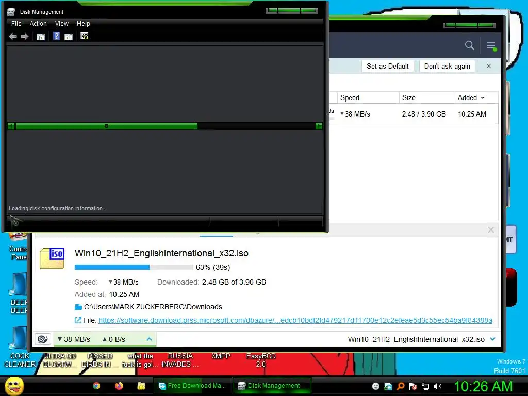Dismiss the default-app notification bar
This screenshot has width=528, height=396.
(489, 66)
